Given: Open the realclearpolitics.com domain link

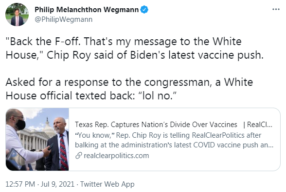Looking at the screenshot, I should coord(116,156).
